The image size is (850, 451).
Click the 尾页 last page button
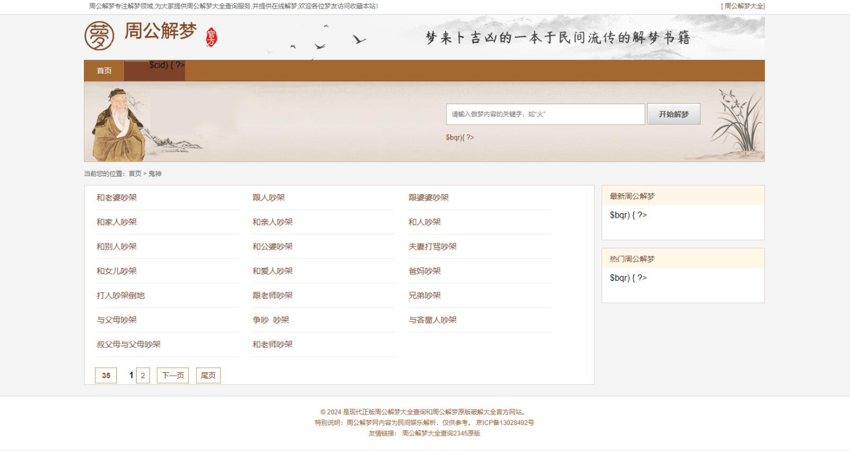[208, 376]
